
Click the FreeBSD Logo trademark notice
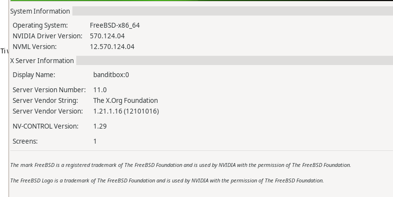tap(167, 181)
